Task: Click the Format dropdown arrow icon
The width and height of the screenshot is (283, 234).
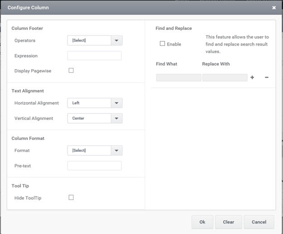Action: (117, 150)
